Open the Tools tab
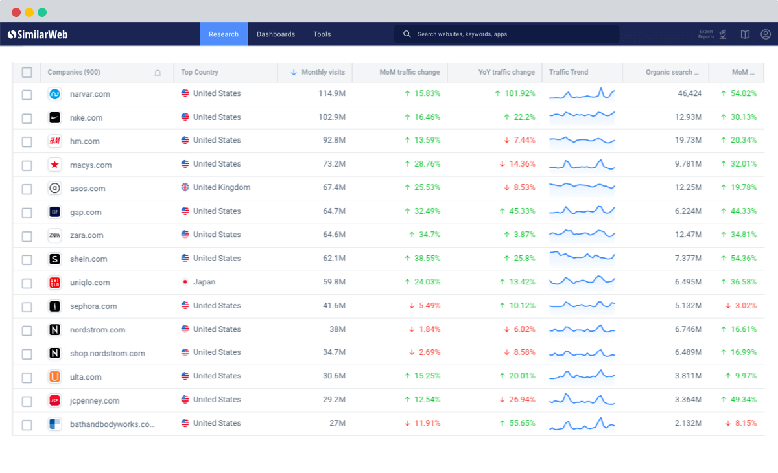The width and height of the screenshot is (778, 473). tap(322, 34)
